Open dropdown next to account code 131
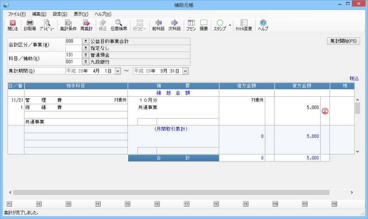 85,55
